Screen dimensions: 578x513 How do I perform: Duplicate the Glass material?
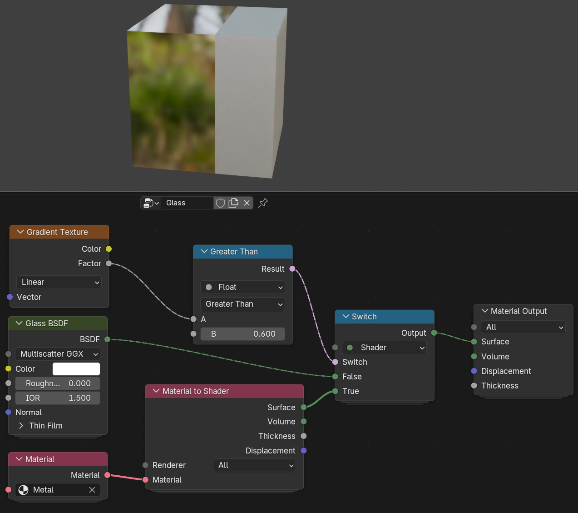[233, 203]
